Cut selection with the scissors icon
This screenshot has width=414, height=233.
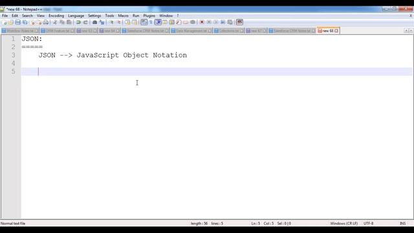coord(55,23)
